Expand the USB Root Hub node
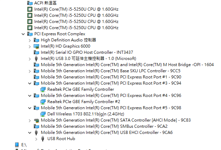 pyautogui.click(x=36, y=139)
